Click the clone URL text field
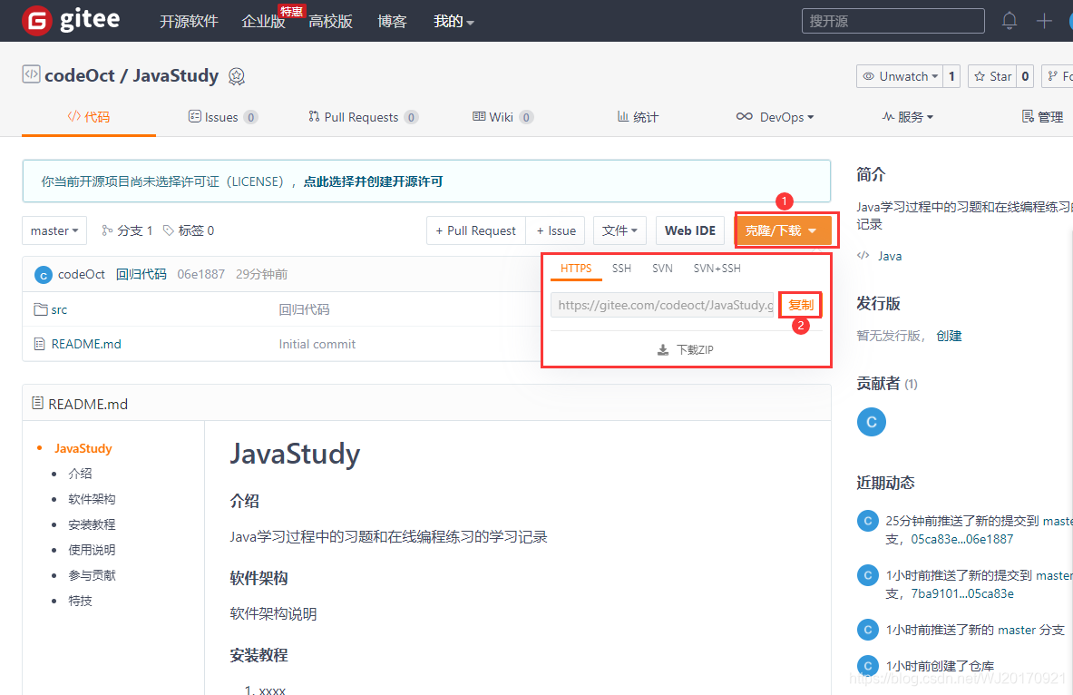This screenshot has width=1073, height=695. point(662,305)
